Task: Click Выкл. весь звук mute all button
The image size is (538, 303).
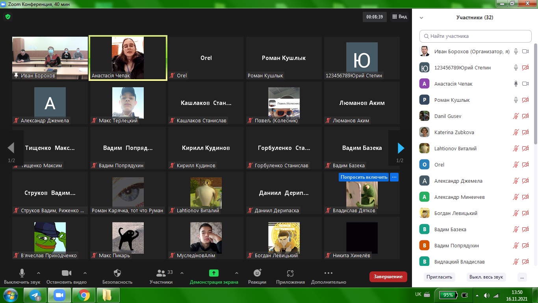Action: pos(486,277)
